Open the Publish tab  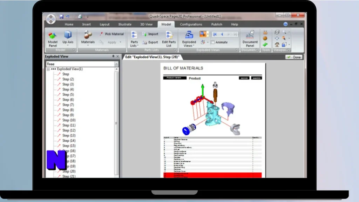tap(217, 24)
